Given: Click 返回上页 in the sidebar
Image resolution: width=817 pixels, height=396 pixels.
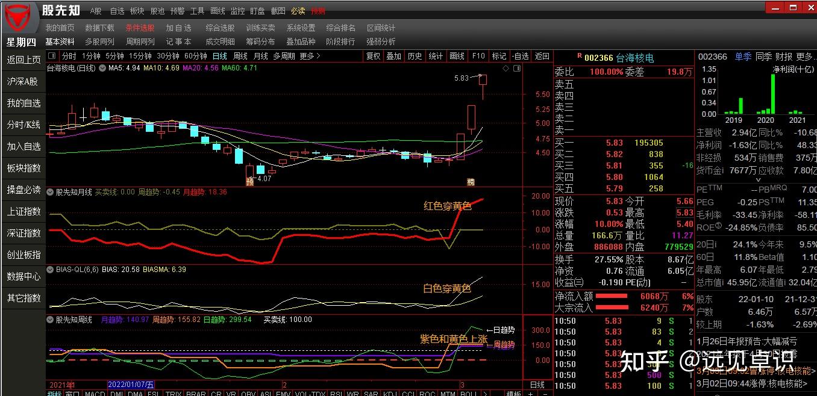Looking at the screenshot, I should click(23, 60).
